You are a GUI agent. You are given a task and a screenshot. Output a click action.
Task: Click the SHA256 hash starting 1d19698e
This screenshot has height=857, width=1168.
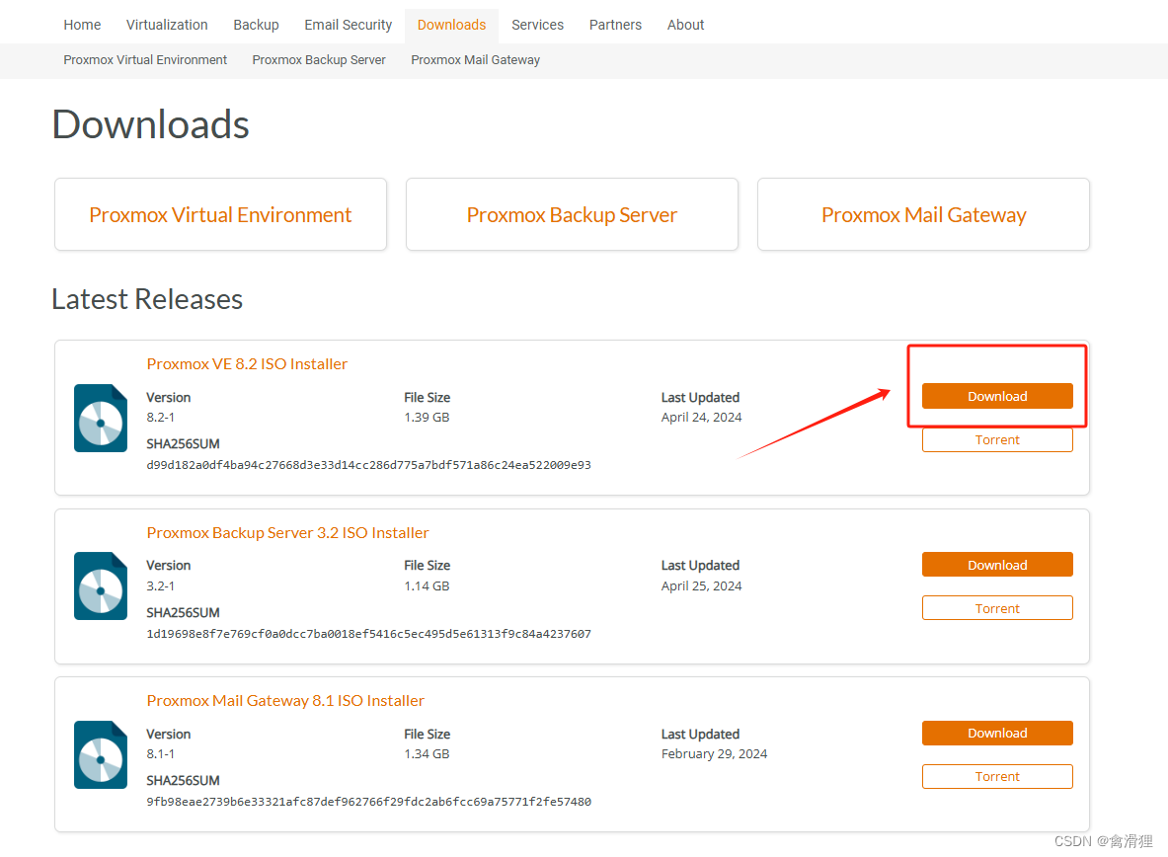pyautogui.click(x=368, y=634)
